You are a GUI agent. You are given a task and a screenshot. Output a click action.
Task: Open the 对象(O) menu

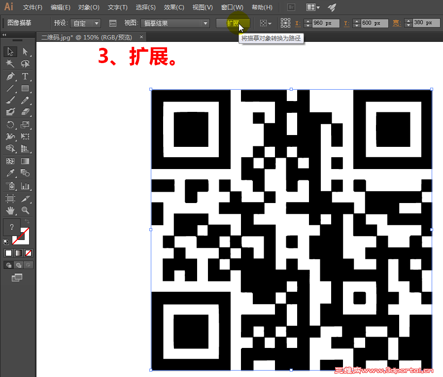pyautogui.click(x=89, y=7)
